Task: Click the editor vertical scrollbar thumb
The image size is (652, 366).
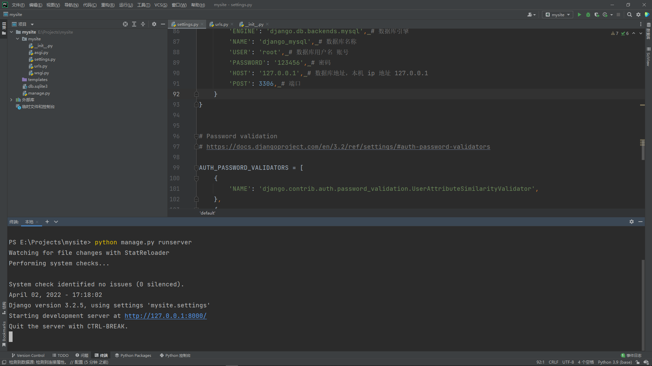Action: click(642, 149)
